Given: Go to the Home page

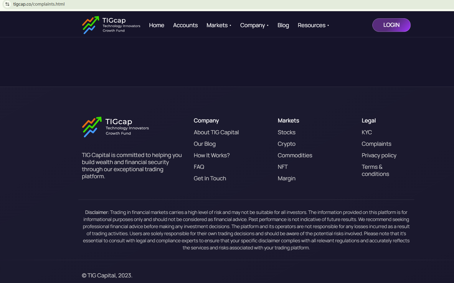Looking at the screenshot, I should coord(156,25).
